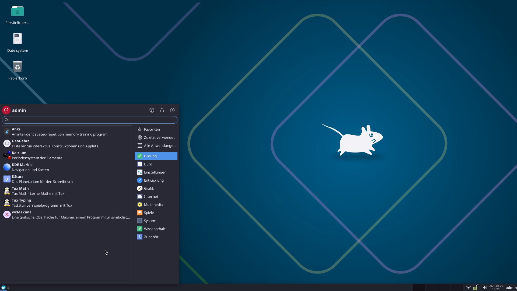This screenshot has width=517, height=291.
Task: Open the Persönlicher... home folder desktop icon
Action: [17, 15]
